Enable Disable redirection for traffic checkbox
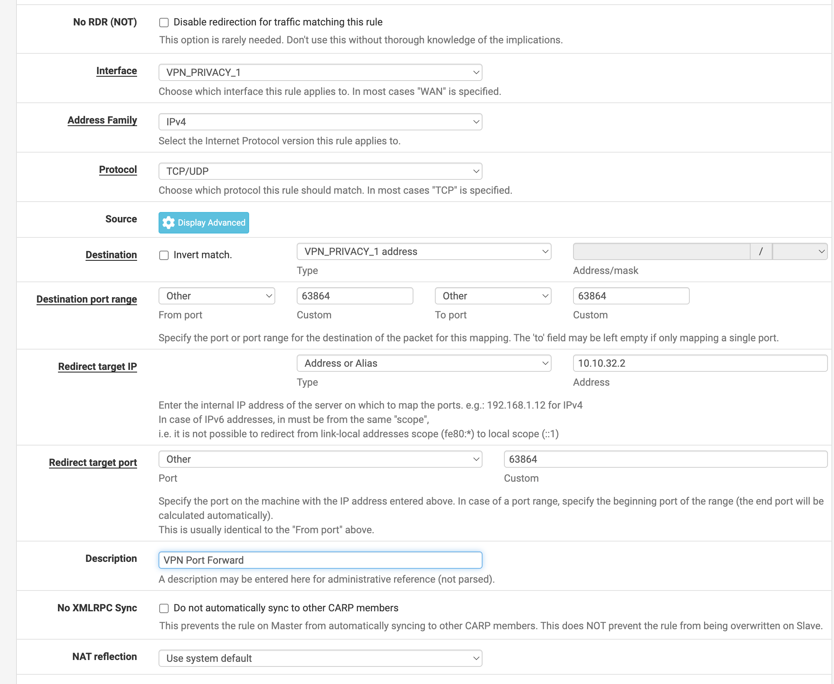The image size is (834, 684). click(x=164, y=23)
